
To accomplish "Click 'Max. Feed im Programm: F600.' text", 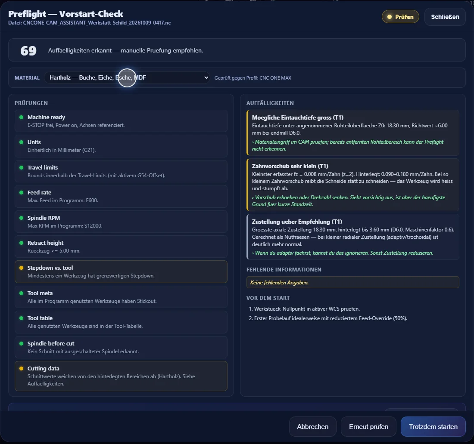I will [x=62, y=200].
